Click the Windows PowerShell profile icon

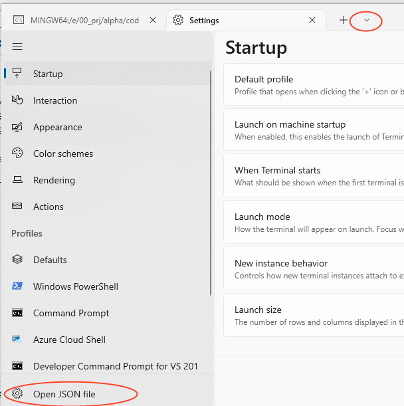[x=18, y=286]
